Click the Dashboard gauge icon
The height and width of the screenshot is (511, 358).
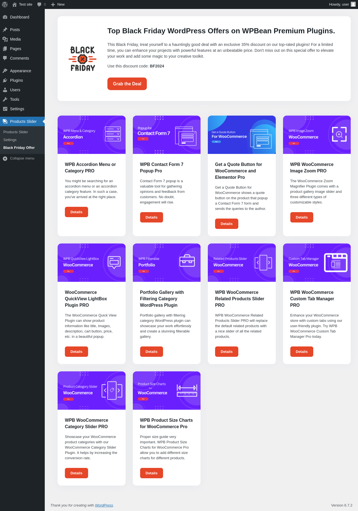click(5, 17)
